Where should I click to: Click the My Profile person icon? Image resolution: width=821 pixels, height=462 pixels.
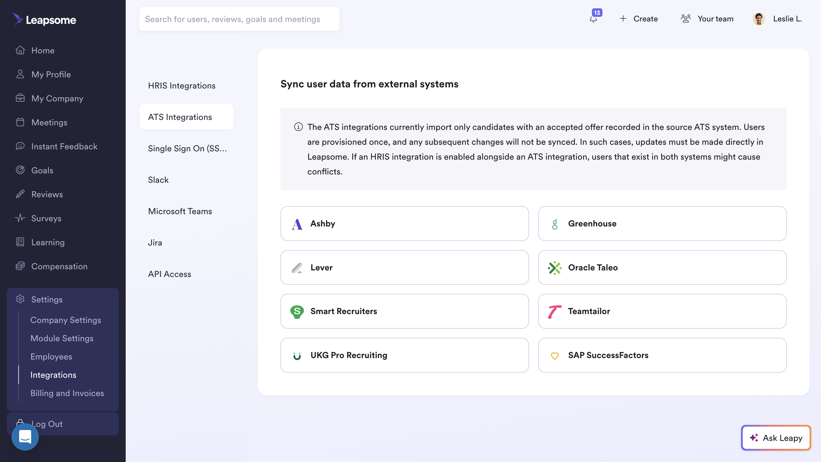[x=20, y=74]
